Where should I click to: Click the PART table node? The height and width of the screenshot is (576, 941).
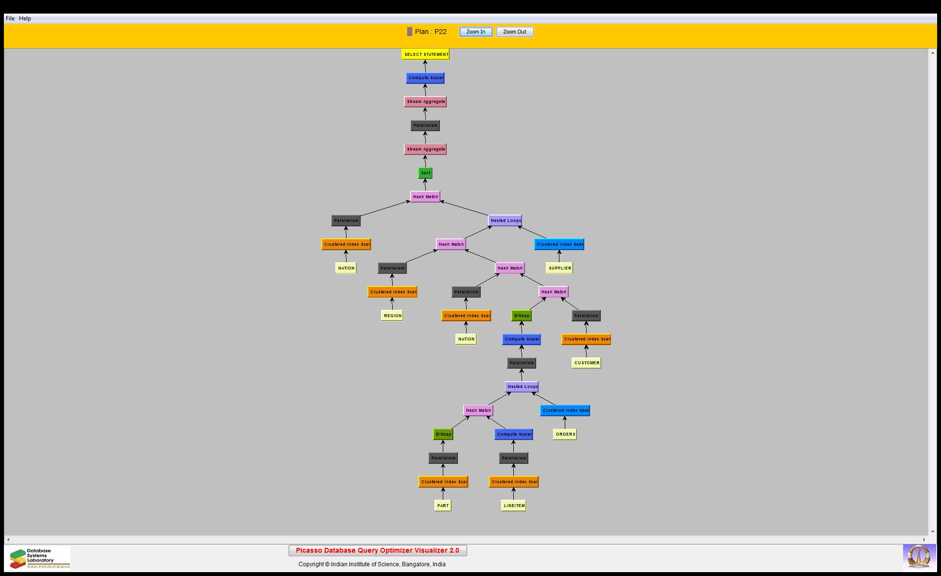click(x=443, y=506)
